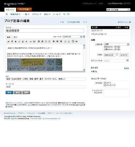The image size is (135, 147).
Task: Click the ログアウト link
Action: point(127,3)
